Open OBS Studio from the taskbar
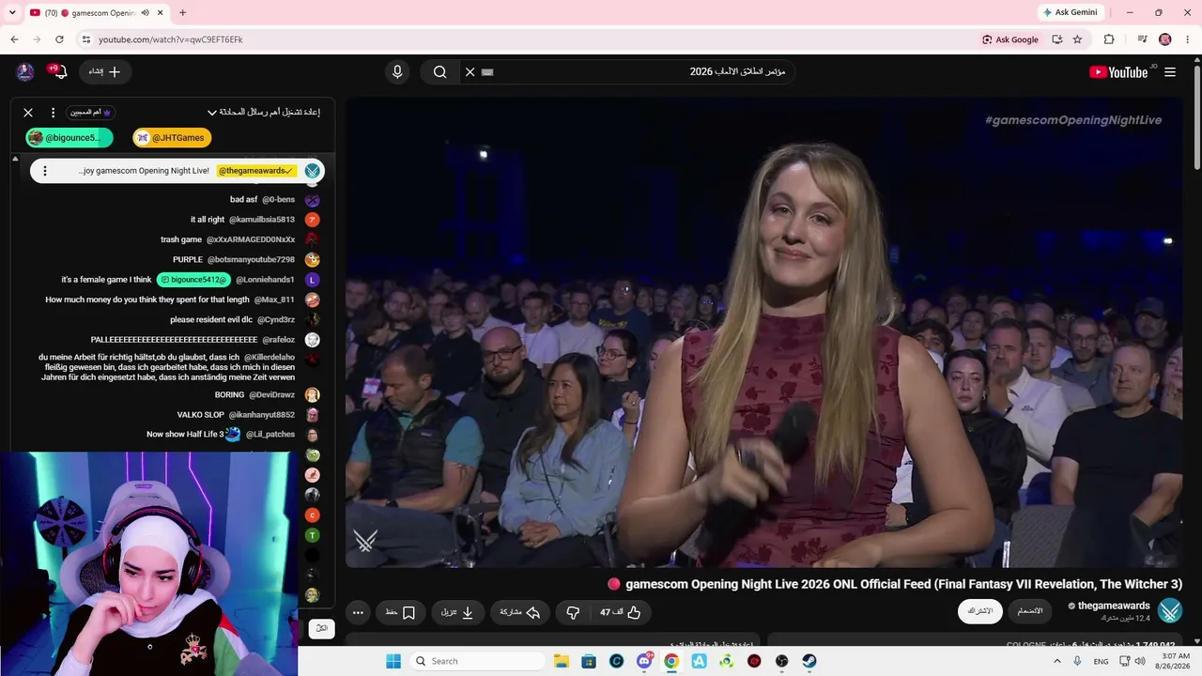 (781, 661)
